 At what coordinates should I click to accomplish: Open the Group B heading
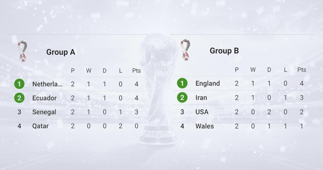pos(224,51)
